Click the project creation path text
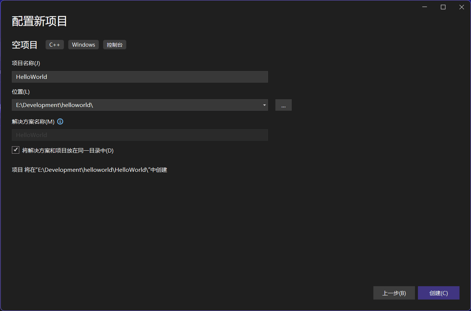471x311 pixels. tap(89, 170)
